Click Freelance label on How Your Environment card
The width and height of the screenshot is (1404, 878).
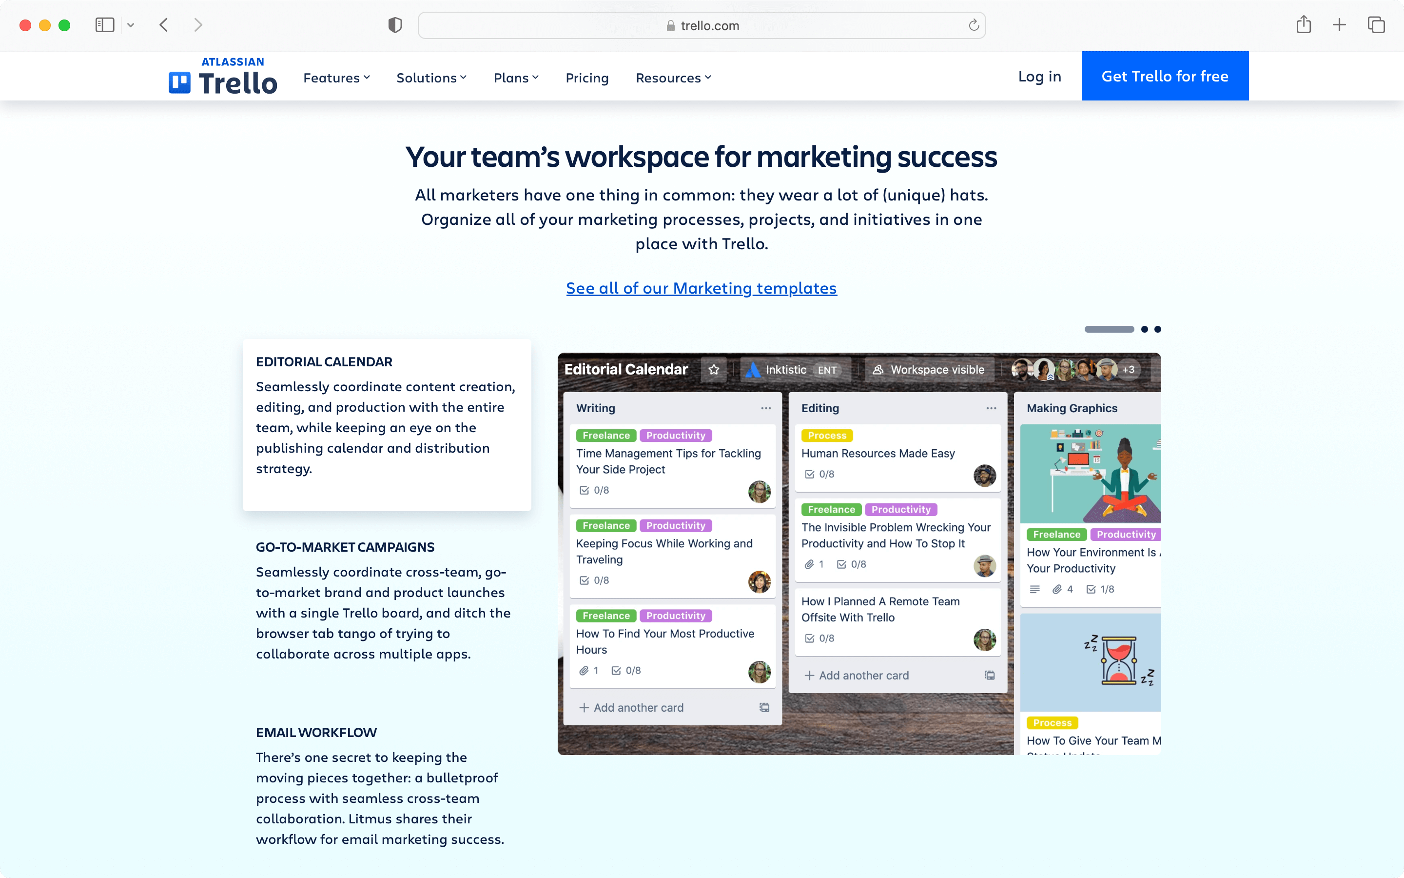1056,534
